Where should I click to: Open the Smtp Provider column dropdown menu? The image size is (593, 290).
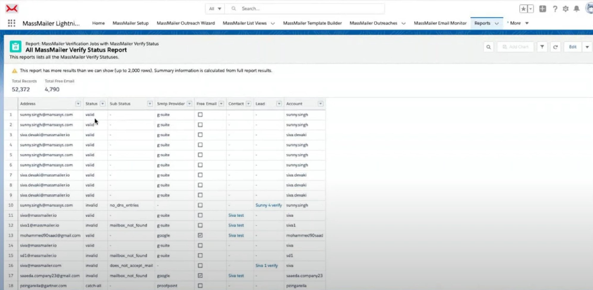189,104
